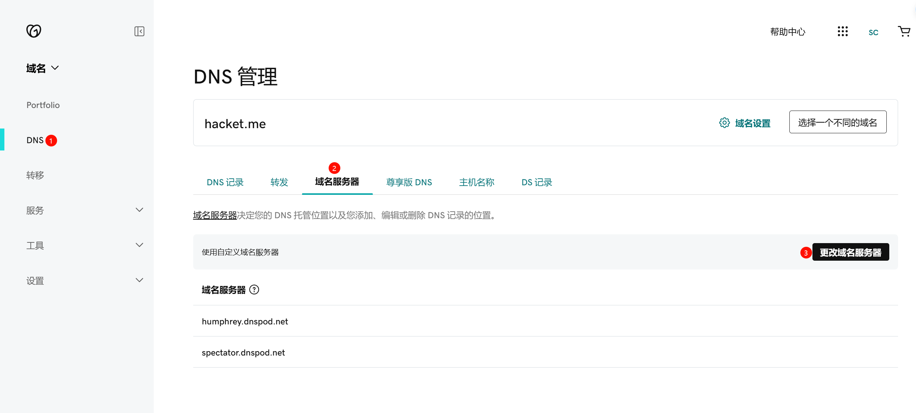Click 更改域名服务器 button
Image resolution: width=916 pixels, height=413 pixels.
850,252
